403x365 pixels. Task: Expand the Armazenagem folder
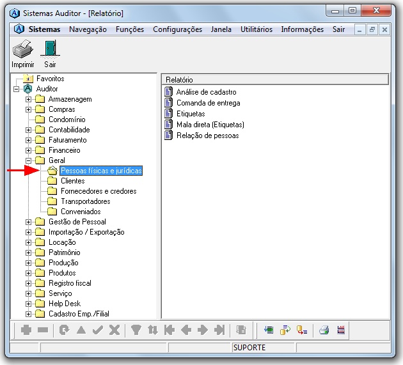29,99
